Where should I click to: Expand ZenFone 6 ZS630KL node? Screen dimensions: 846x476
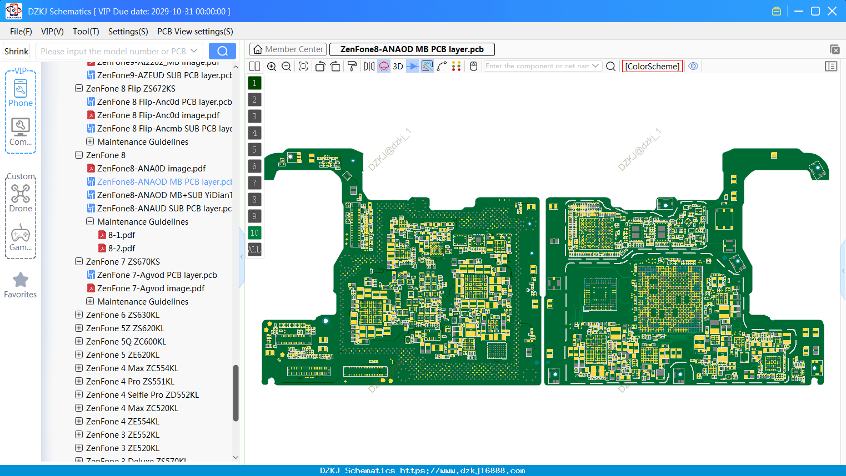pos(79,315)
